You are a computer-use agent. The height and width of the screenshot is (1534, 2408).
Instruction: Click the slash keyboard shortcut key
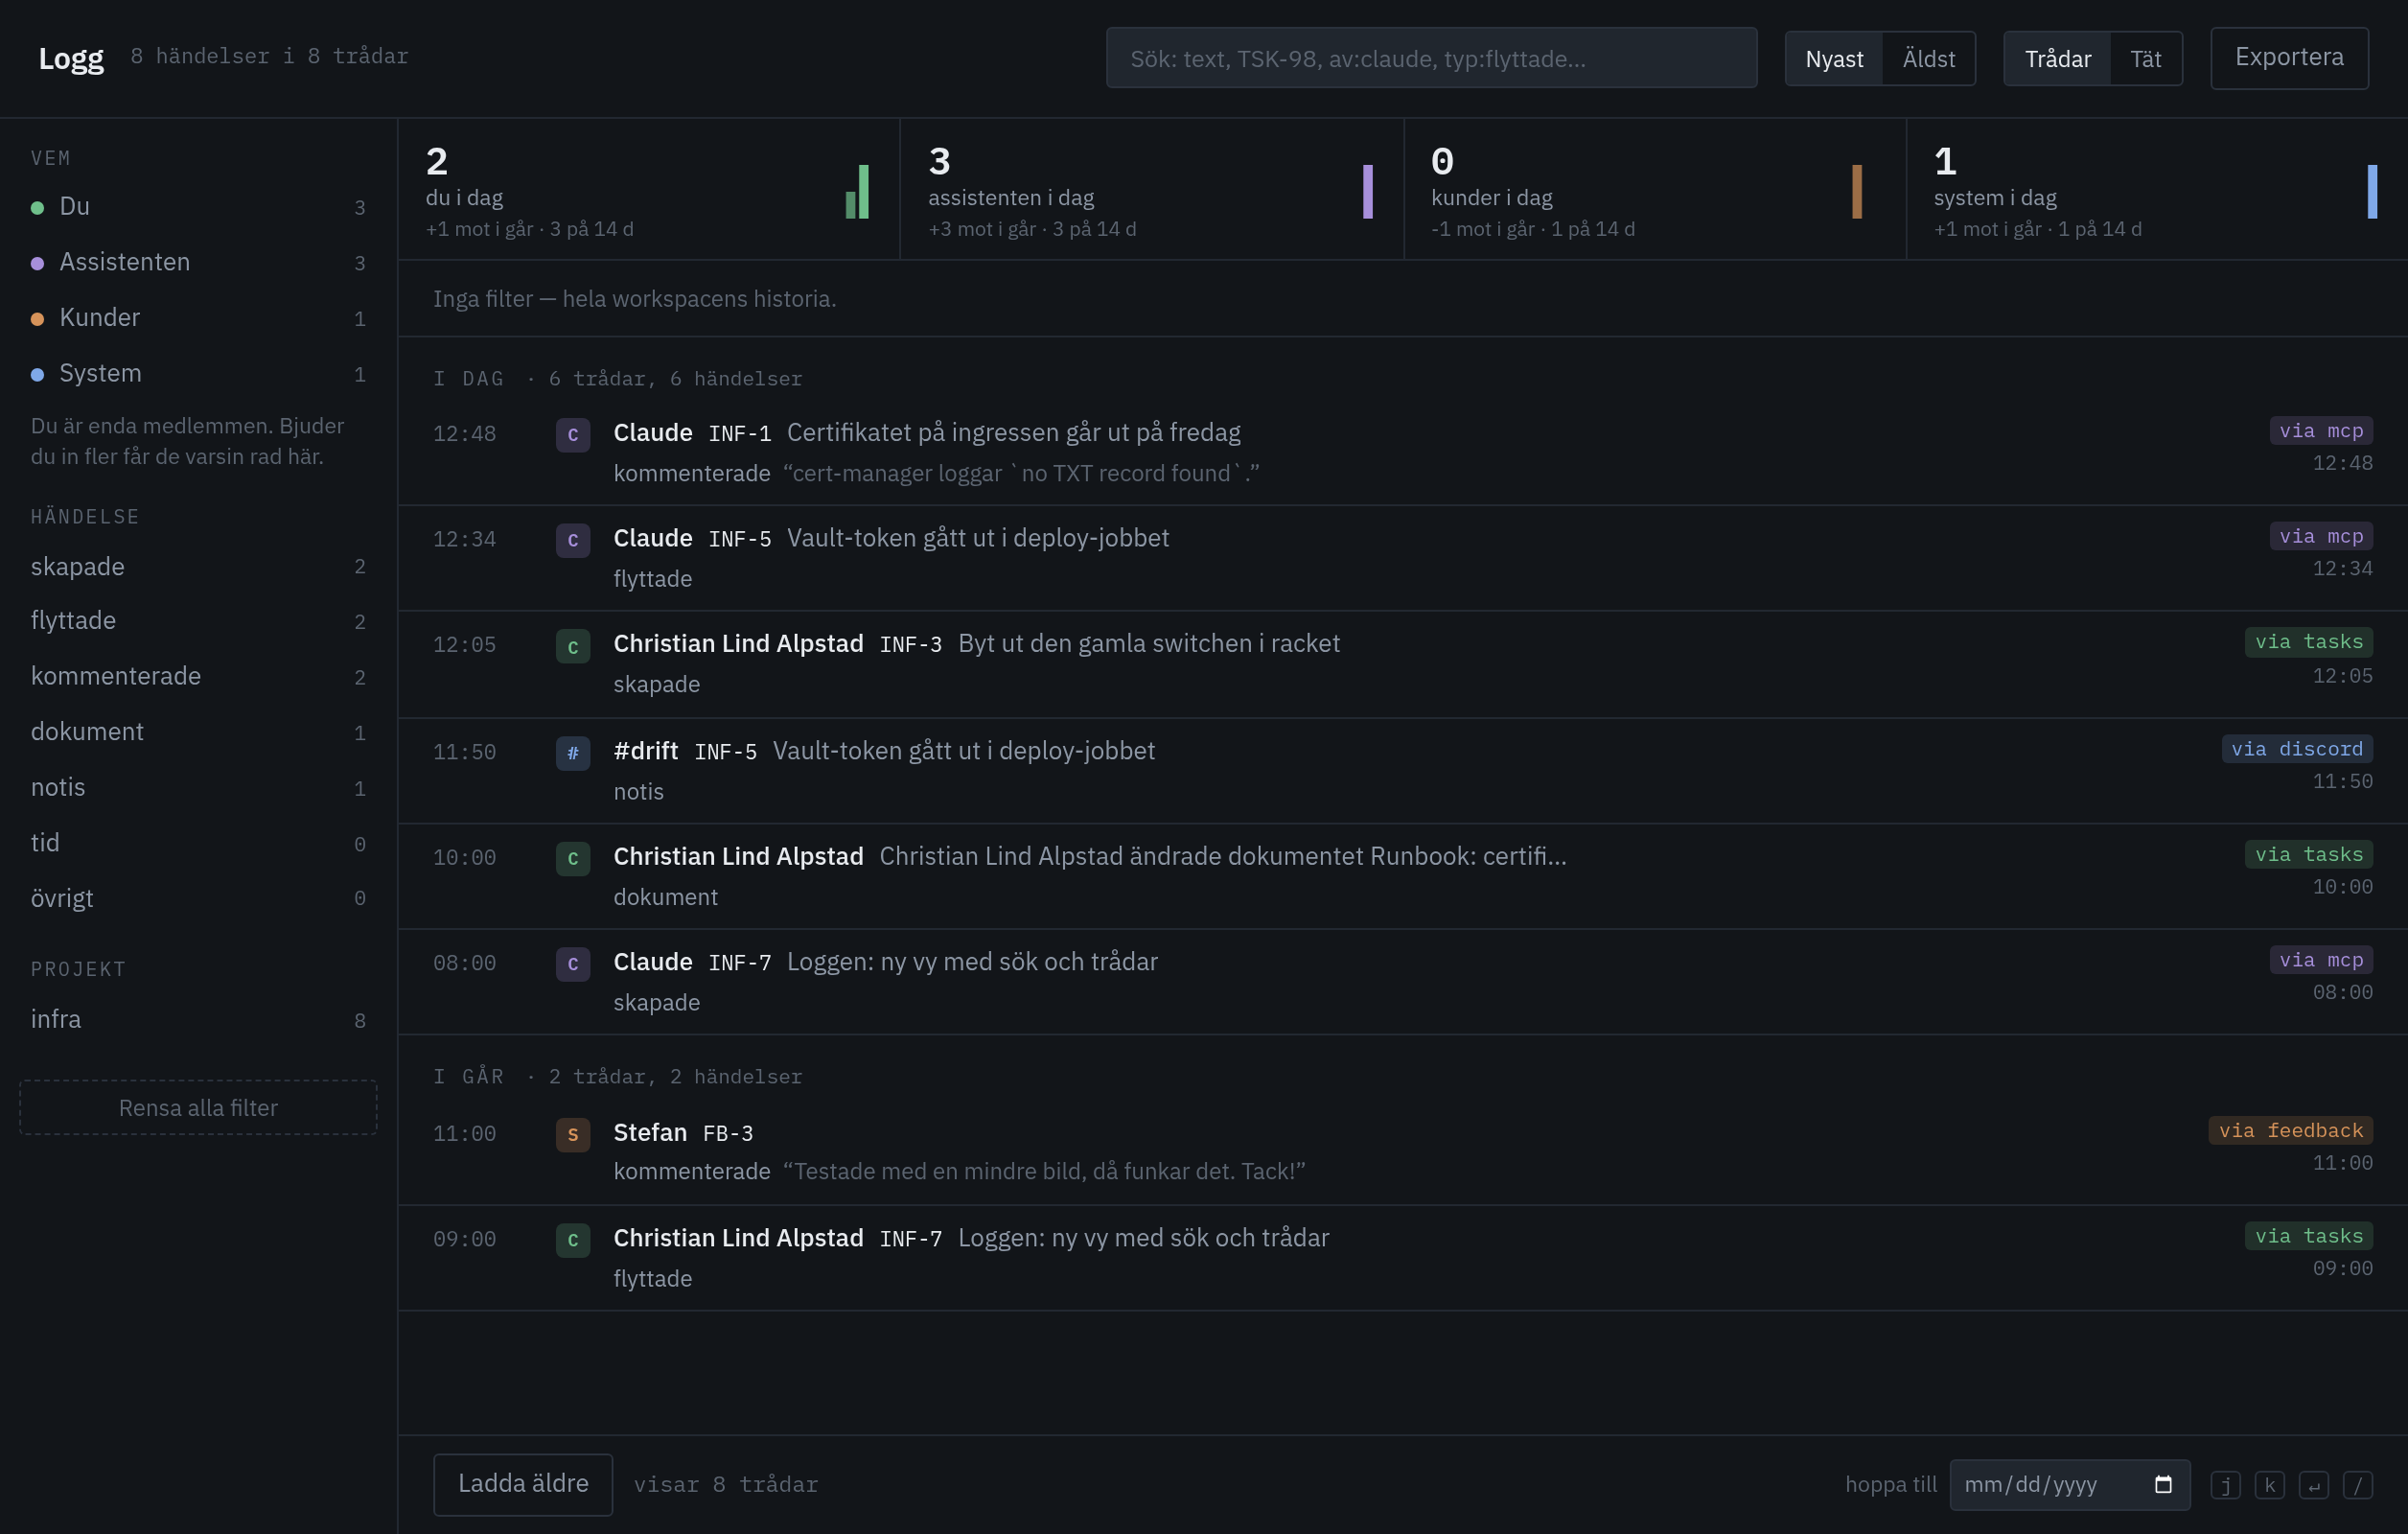click(2357, 1485)
